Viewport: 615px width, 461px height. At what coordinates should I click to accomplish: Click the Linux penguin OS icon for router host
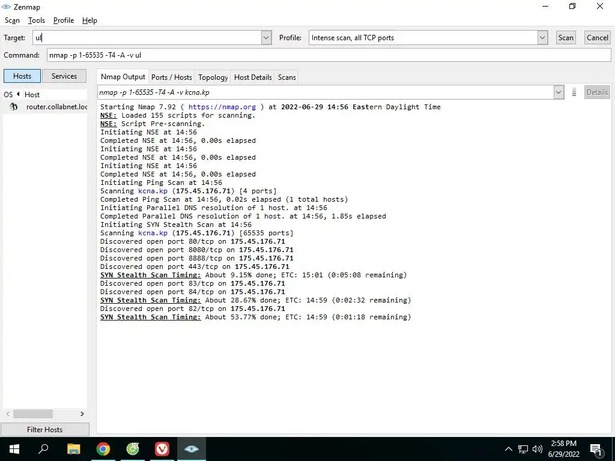[x=14, y=107]
